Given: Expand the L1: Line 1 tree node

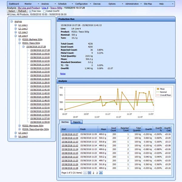Looking at the screenshot, I should point(15,25).
